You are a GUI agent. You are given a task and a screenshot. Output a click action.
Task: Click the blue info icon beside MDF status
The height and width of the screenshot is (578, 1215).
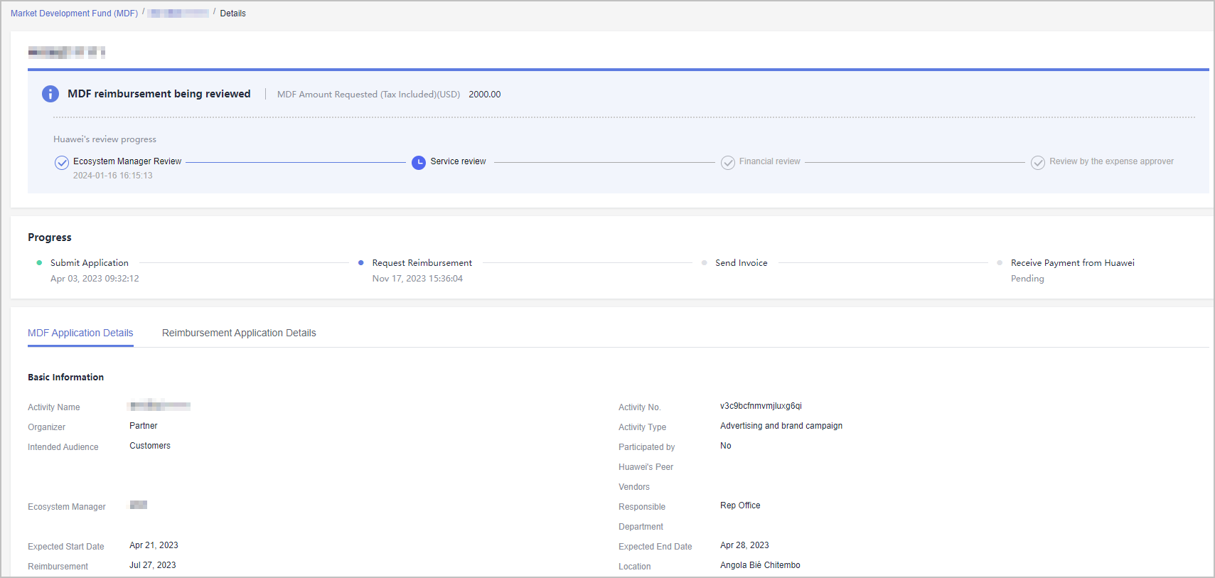(x=50, y=94)
